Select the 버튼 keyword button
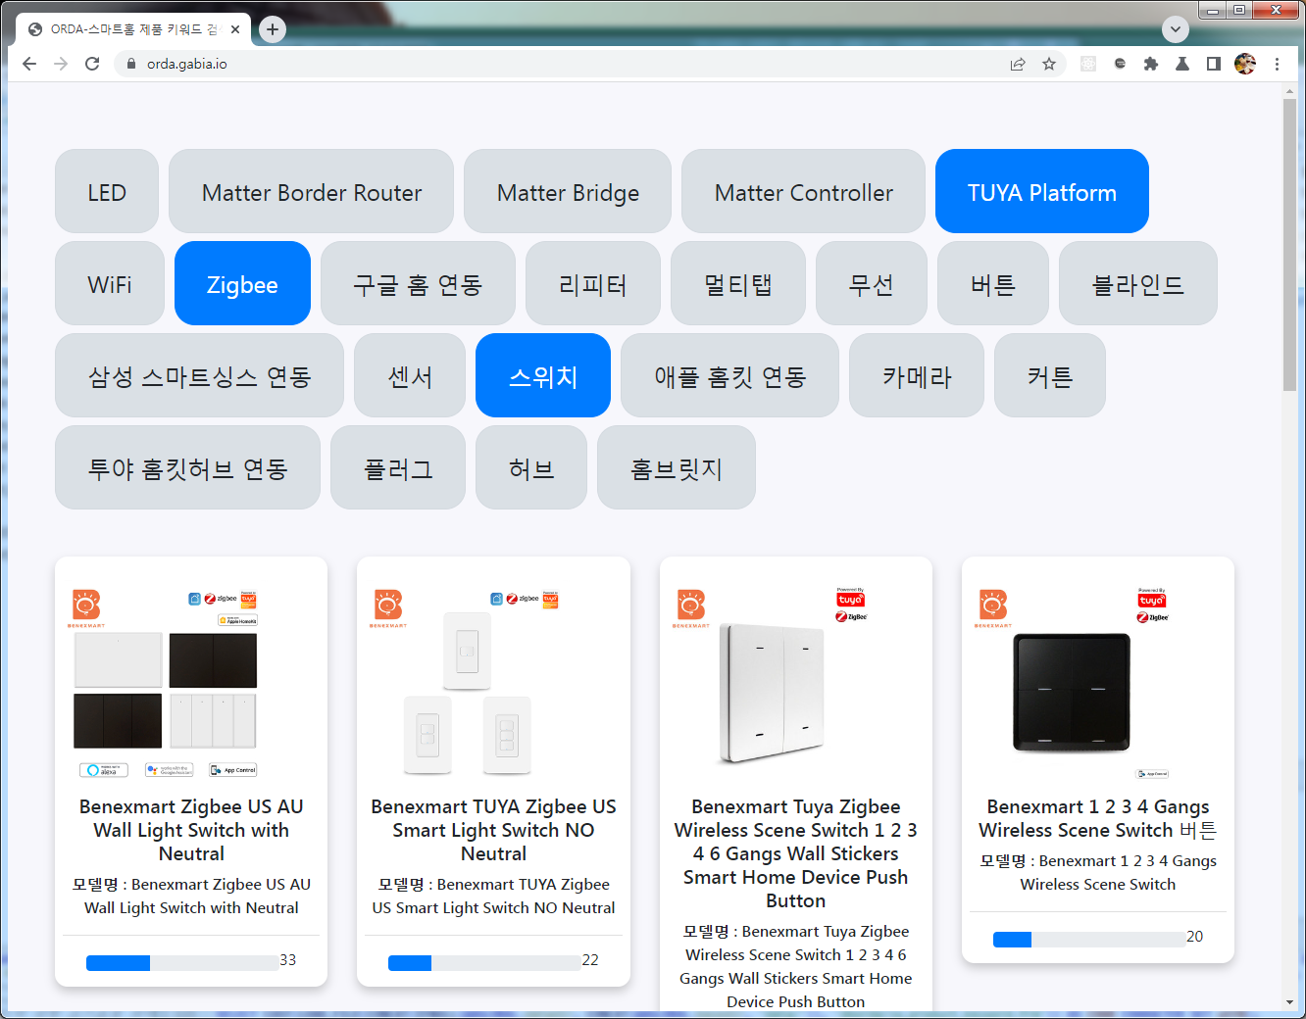The image size is (1306, 1019). tap(993, 283)
